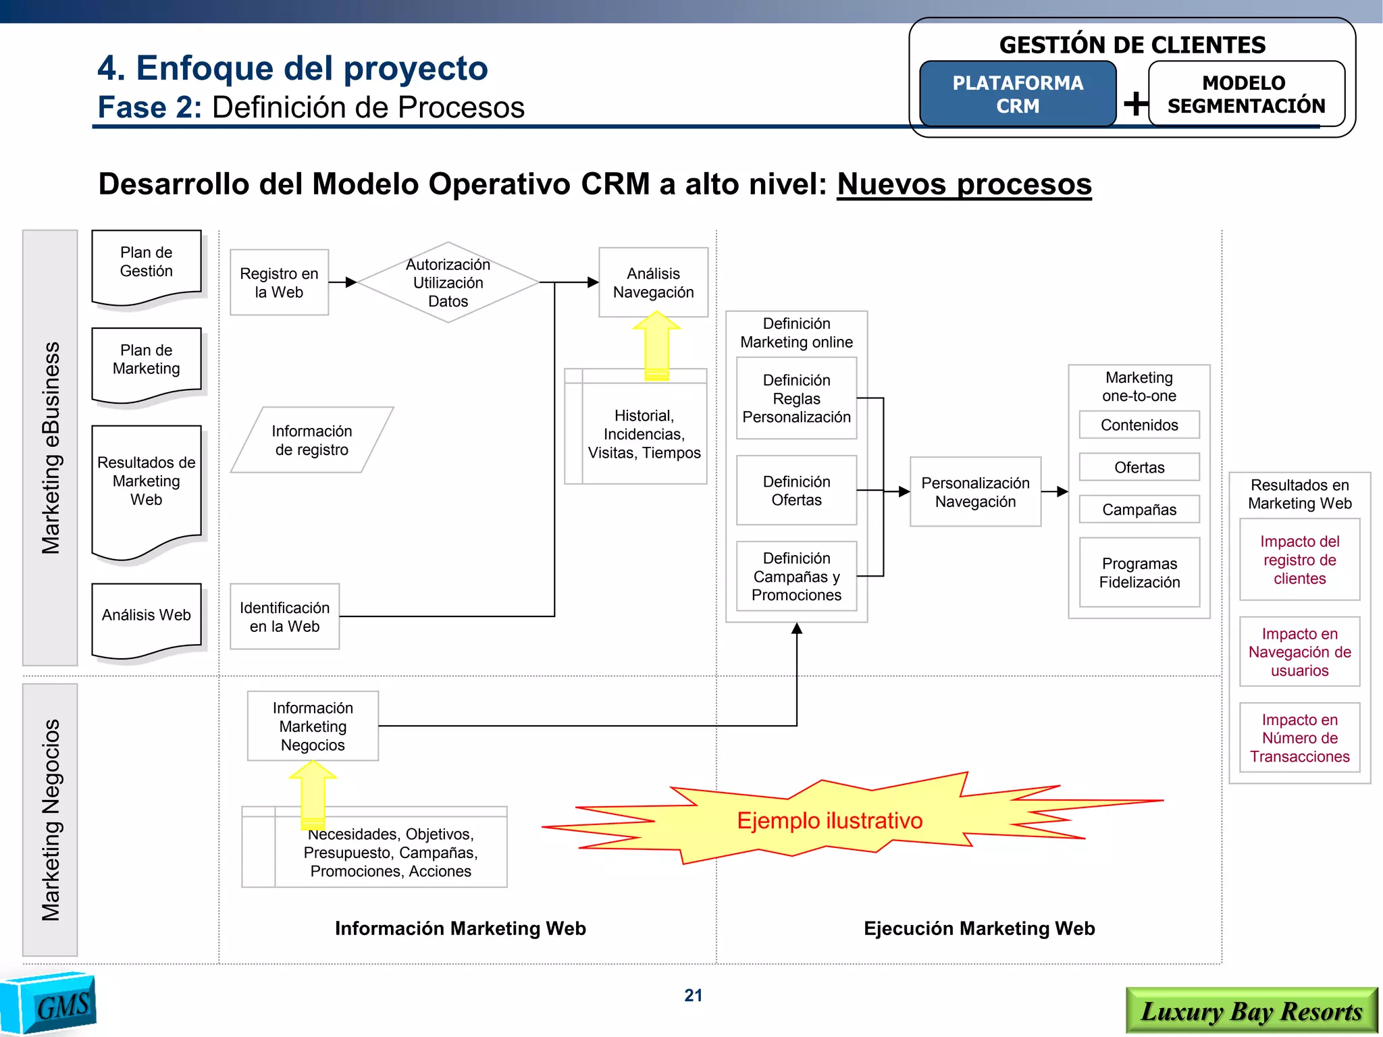The width and height of the screenshot is (1383, 1037).
Task: Click the Identificación en la Web box
Action: pos(284,616)
